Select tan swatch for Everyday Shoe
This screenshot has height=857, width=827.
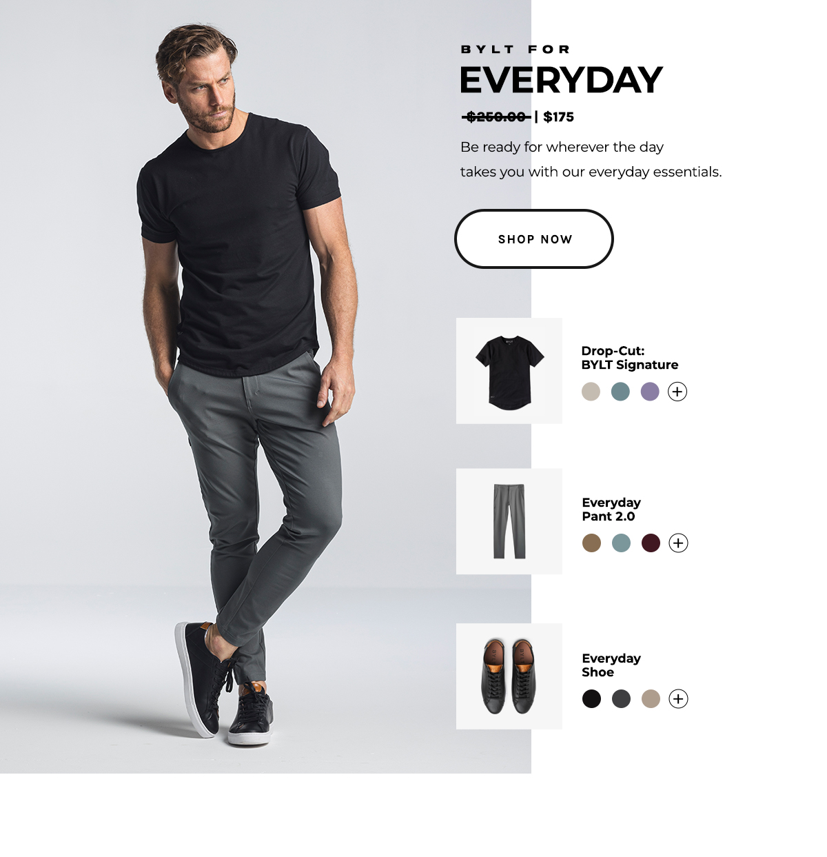[651, 699]
